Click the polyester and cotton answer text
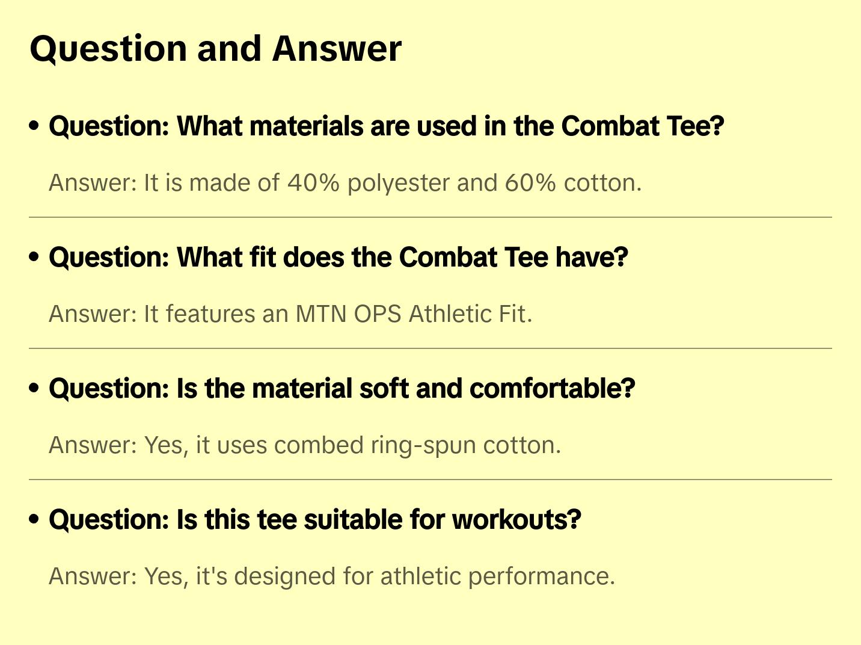The image size is (861, 645). coord(345,183)
